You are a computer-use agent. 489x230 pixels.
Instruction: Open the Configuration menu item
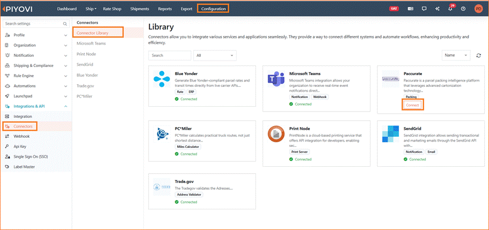(213, 9)
